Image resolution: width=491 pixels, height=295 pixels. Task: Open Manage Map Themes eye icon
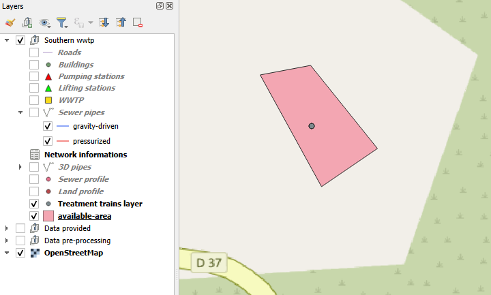45,22
